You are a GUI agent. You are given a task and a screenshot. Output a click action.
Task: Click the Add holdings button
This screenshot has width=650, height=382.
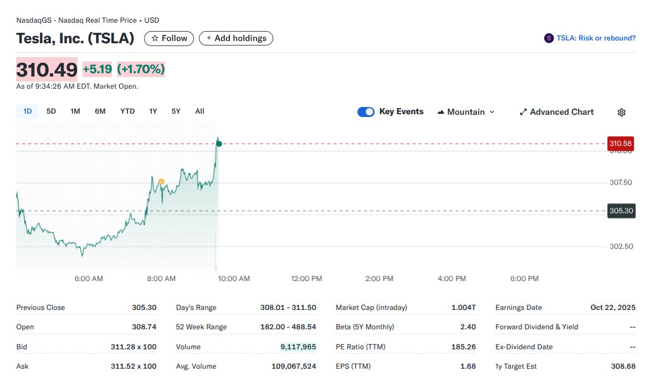(x=236, y=38)
